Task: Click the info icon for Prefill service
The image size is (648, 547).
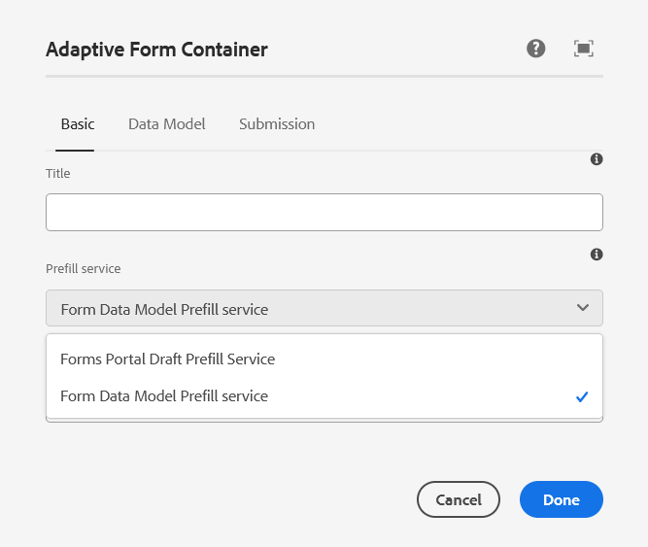Action: pos(597,255)
